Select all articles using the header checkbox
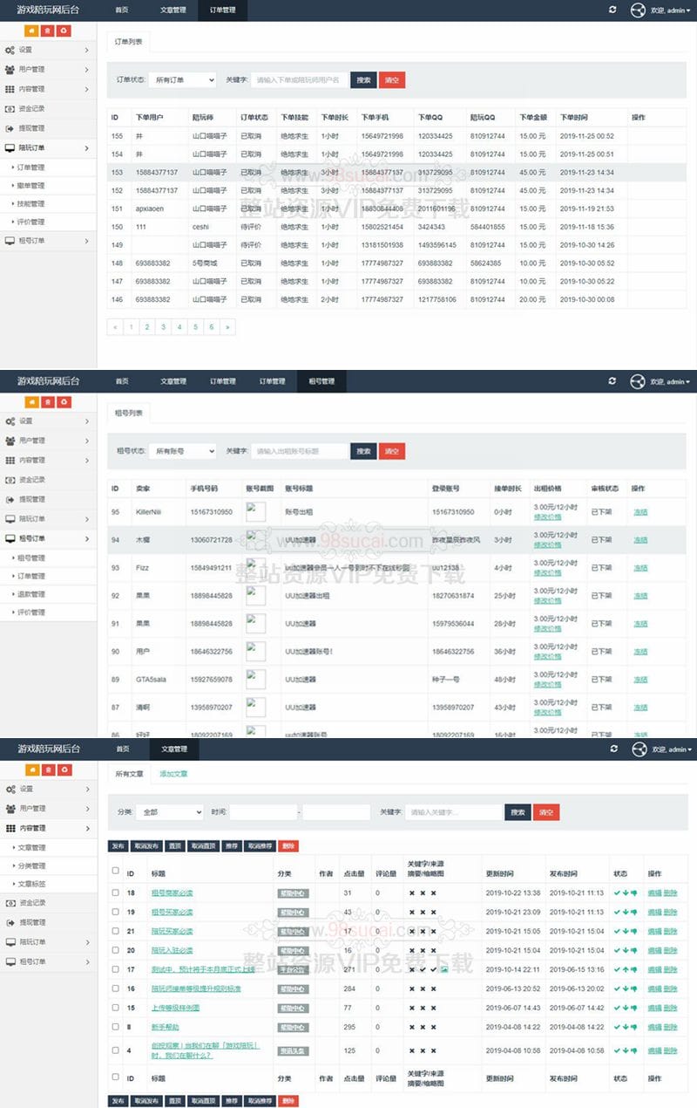Screen dimensions: 697x1108 116,870
